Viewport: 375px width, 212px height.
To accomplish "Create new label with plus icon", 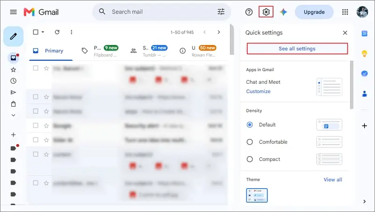I will 14,135.
